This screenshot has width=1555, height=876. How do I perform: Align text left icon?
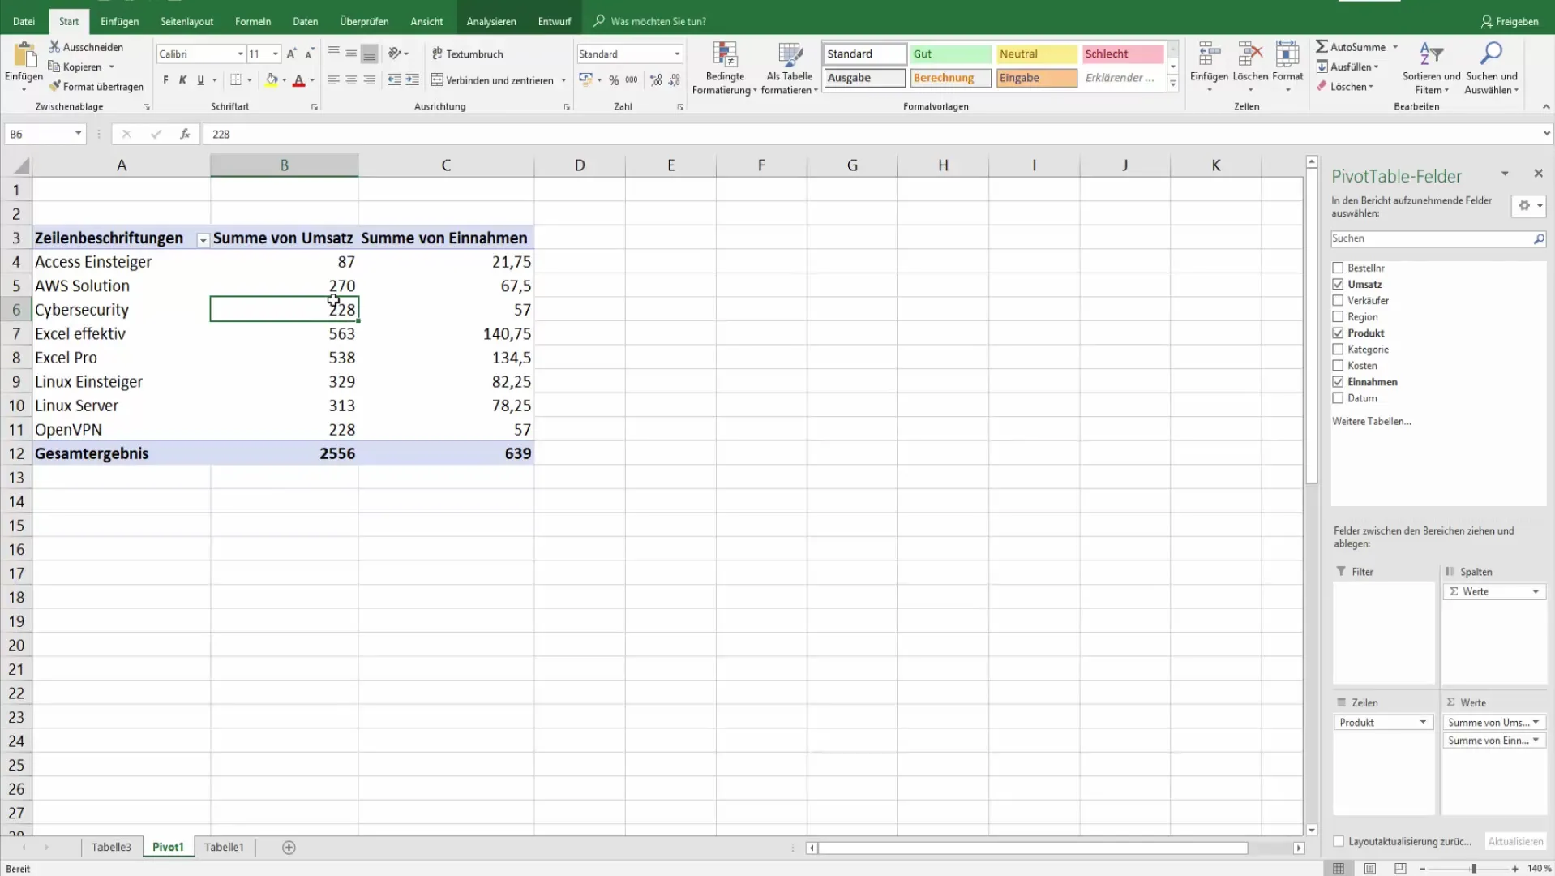pyautogui.click(x=333, y=80)
